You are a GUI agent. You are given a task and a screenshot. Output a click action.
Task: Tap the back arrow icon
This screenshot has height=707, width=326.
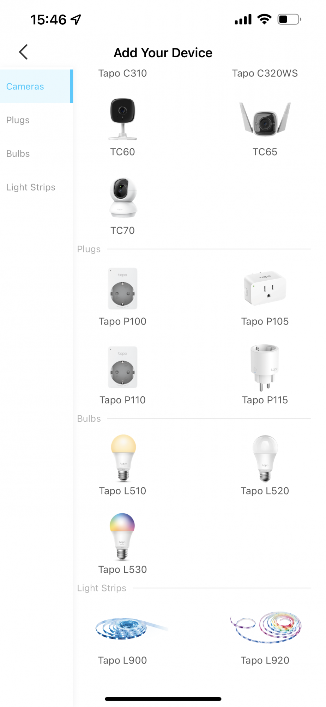pyautogui.click(x=23, y=52)
